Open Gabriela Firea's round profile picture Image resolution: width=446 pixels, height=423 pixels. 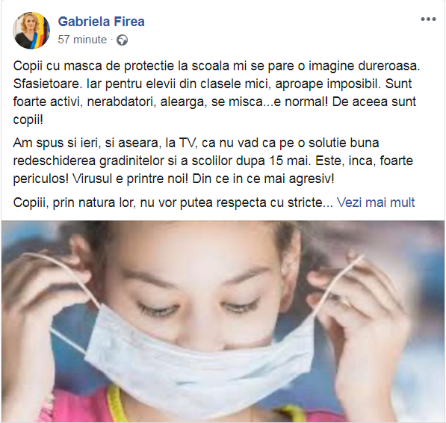31,31
